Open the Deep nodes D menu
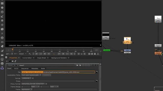Viewport: 163px width, 91px height. [x=2, y=38]
